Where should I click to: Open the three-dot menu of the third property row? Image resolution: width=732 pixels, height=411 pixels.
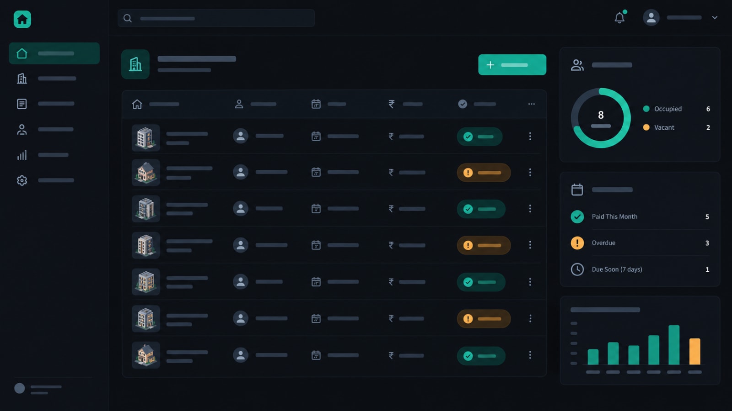tap(530, 209)
